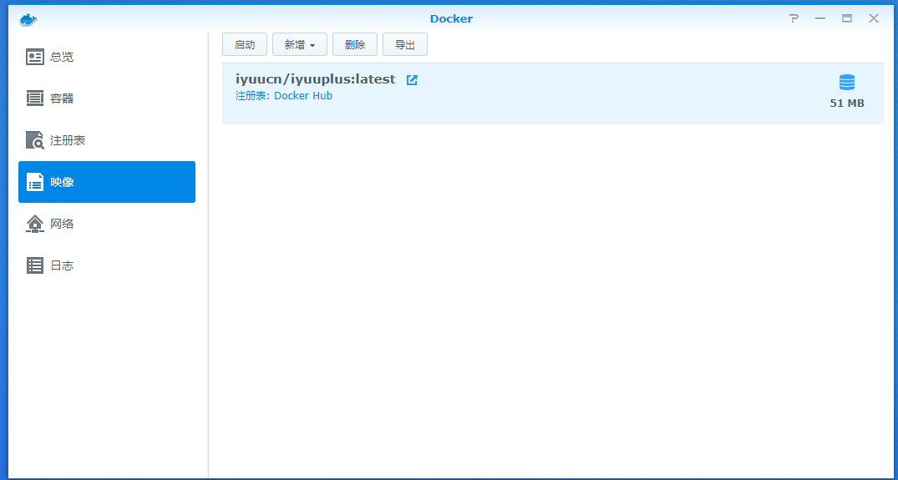The width and height of the screenshot is (898, 480).
Task: Minimize the Docker window
Action: pos(820,18)
